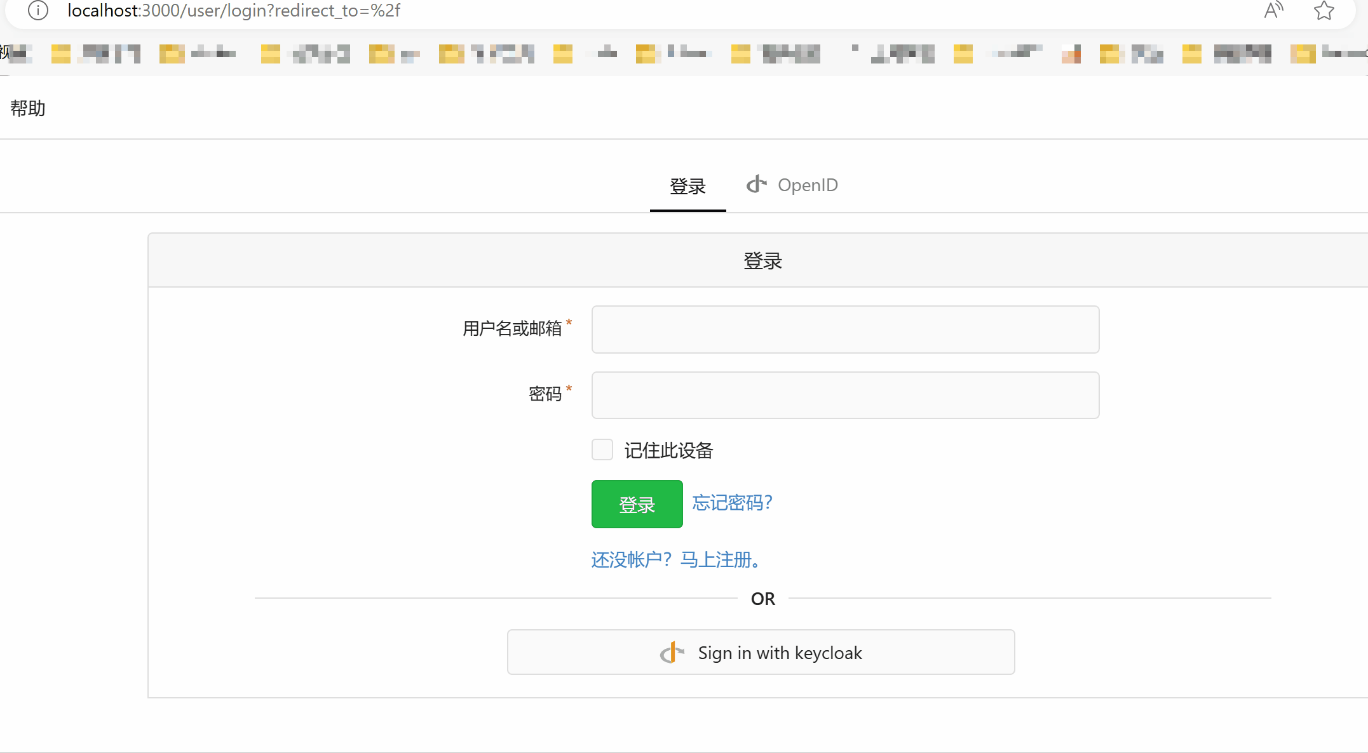The image size is (1368, 753).
Task: Click the read aloud icon in address bar
Action: 1273,10
